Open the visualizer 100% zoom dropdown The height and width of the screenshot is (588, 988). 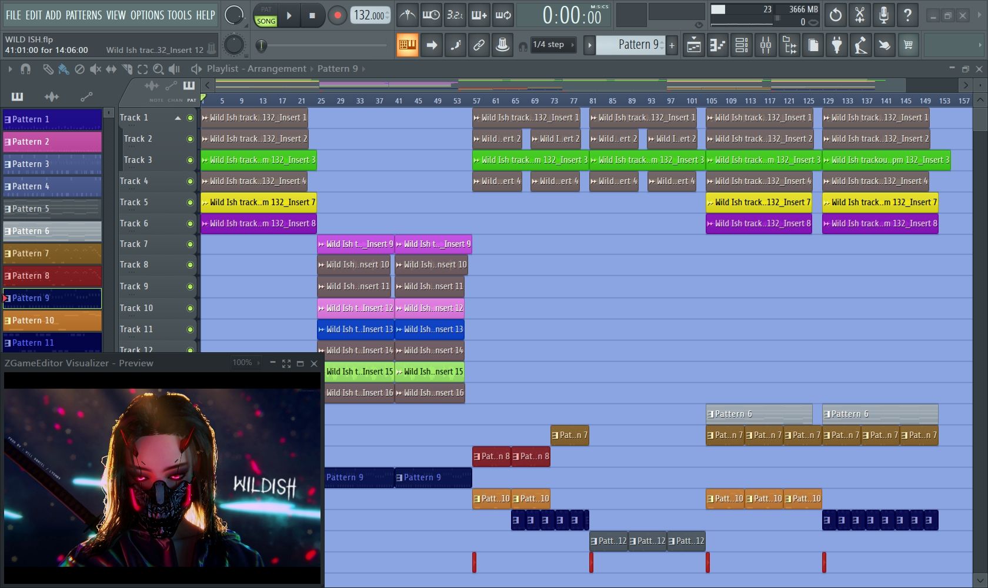coord(246,363)
